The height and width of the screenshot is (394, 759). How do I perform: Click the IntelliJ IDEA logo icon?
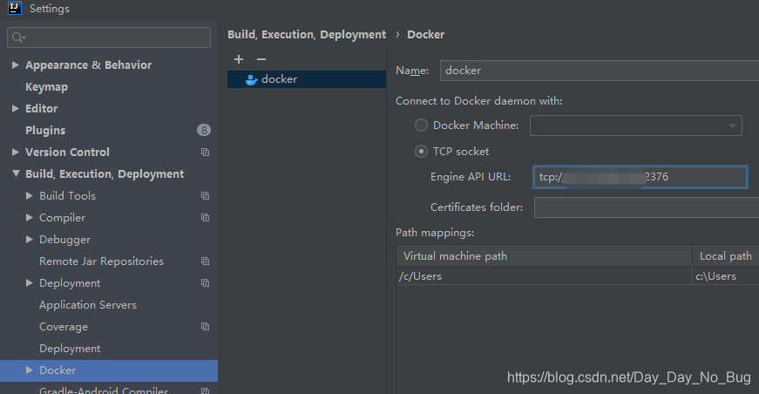pyautogui.click(x=15, y=8)
